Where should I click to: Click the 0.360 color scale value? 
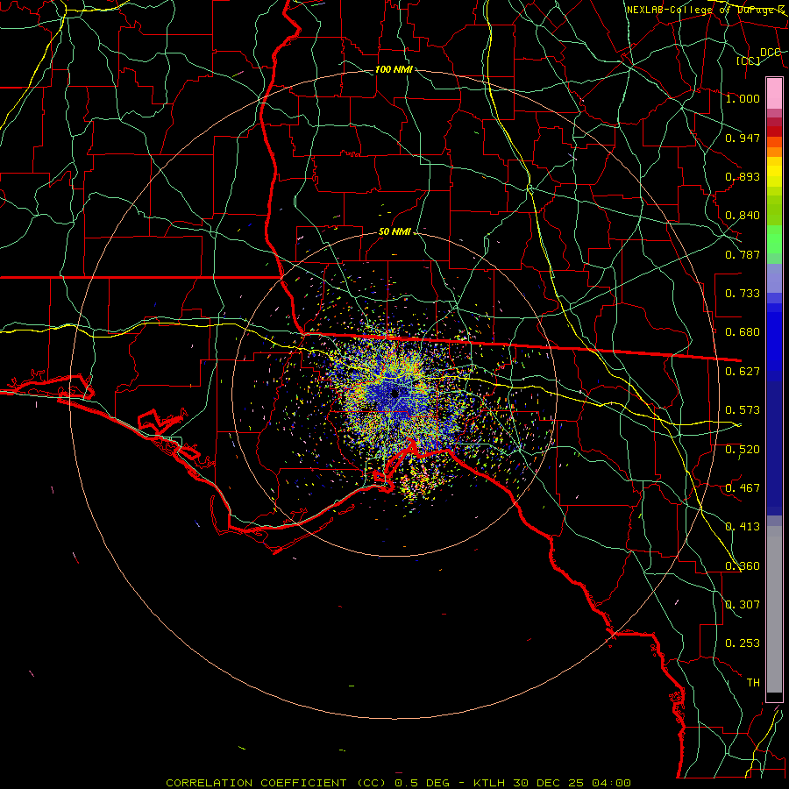pyautogui.click(x=743, y=566)
